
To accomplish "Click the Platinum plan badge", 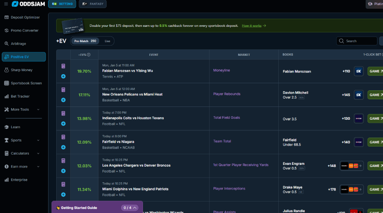I will pyautogui.click(x=374, y=4).
